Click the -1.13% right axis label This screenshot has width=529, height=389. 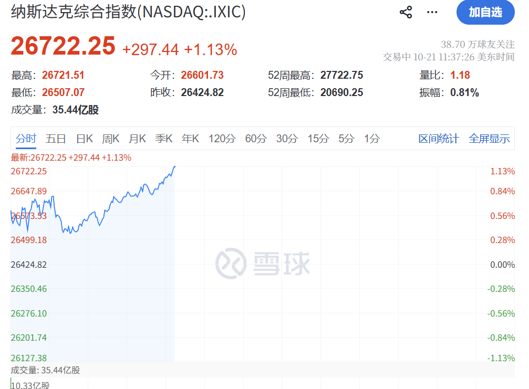[501, 358]
